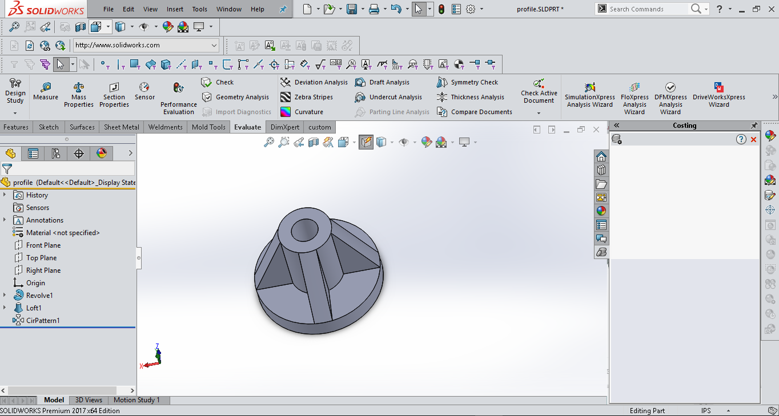Open the Design Study tool
Viewport: 779px width, 416px height.
15,92
